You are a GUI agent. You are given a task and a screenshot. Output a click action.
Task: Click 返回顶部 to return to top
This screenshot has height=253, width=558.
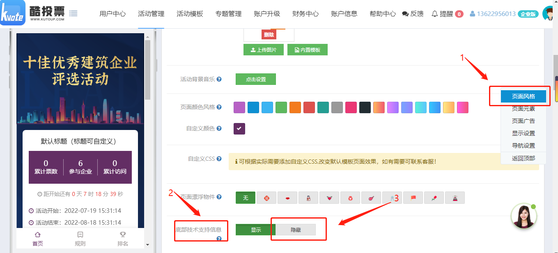click(x=524, y=158)
